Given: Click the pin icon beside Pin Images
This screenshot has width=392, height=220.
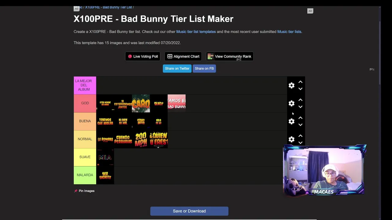Looking at the screenshot, I should 76,191.
